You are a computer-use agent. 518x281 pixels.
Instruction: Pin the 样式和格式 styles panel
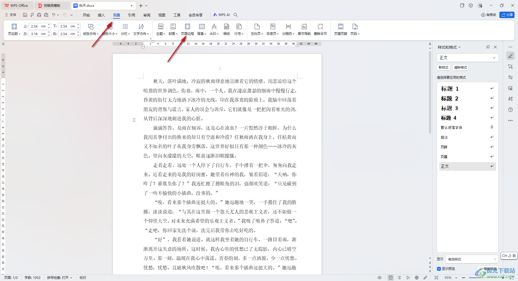pyautogui.click(x=488, y=47)
